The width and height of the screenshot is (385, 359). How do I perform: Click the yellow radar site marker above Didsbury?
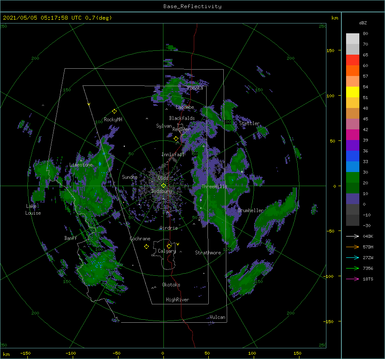[163, 186]
